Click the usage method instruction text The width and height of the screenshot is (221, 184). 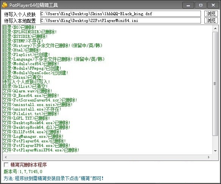point(54,178)
